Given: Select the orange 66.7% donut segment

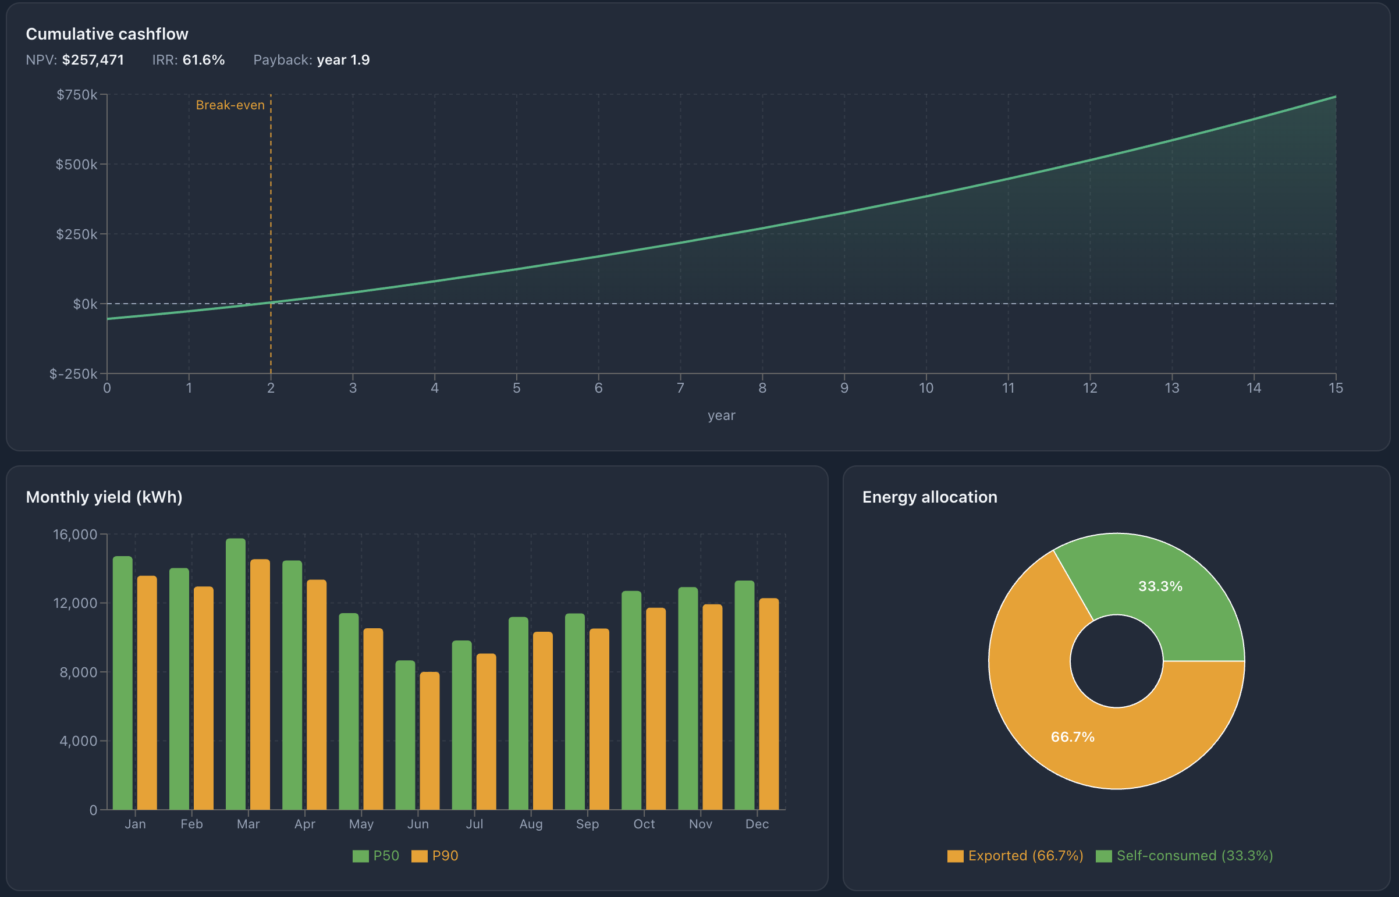Looking at the screenshot, I should point(1072,737).
